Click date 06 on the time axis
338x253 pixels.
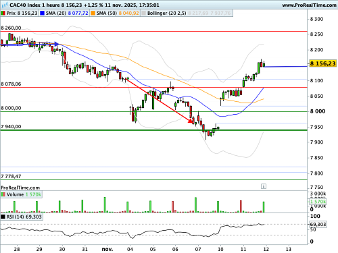(175, 249)
